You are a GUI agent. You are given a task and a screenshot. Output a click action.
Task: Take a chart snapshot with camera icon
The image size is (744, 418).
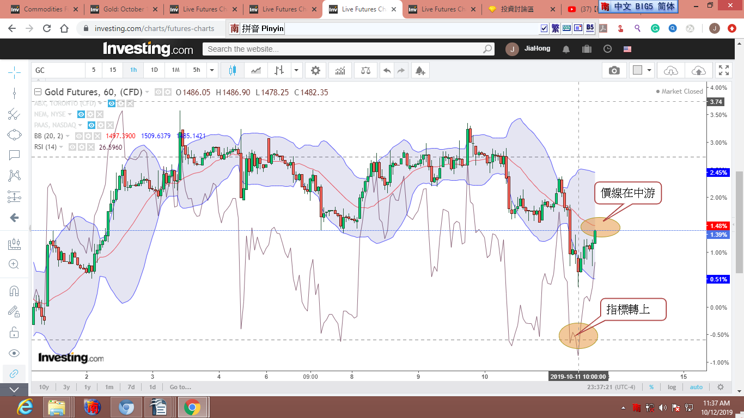pyautogui.click(x=614, y=70)
